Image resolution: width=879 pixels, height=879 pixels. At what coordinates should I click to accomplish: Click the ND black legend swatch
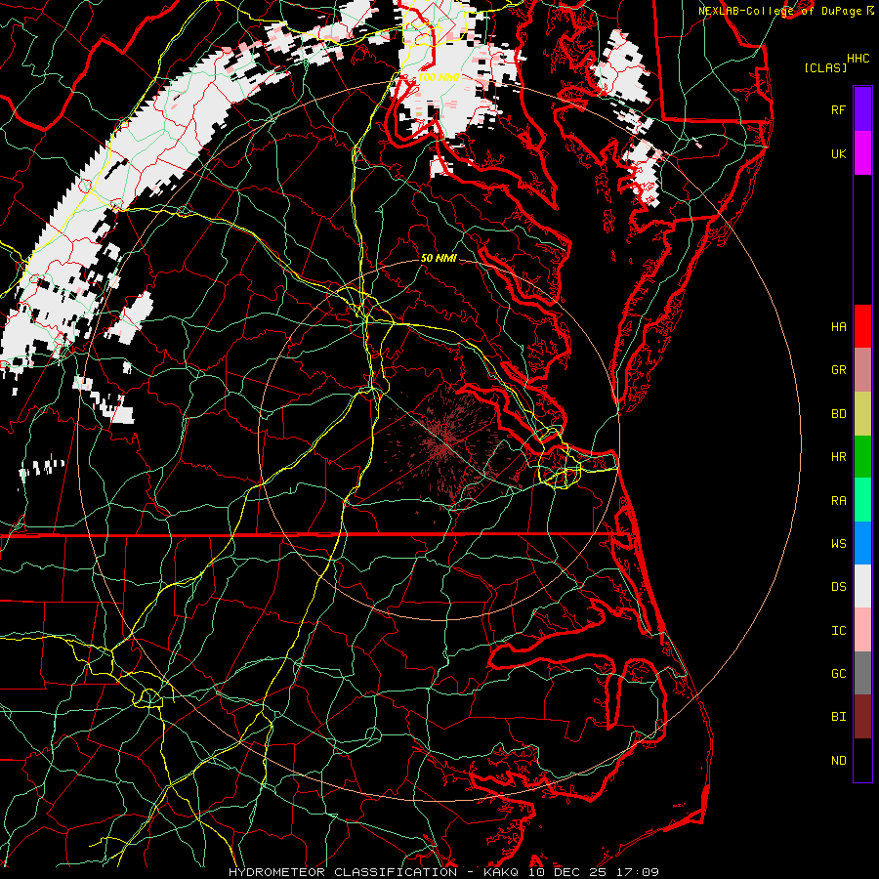(862, 760)
